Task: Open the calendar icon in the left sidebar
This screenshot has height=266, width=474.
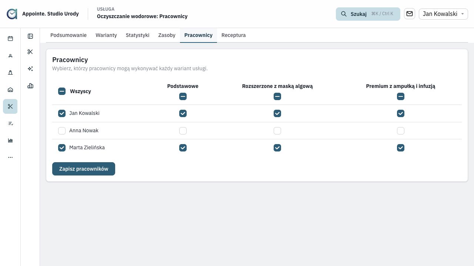Action: pos(10,38)
